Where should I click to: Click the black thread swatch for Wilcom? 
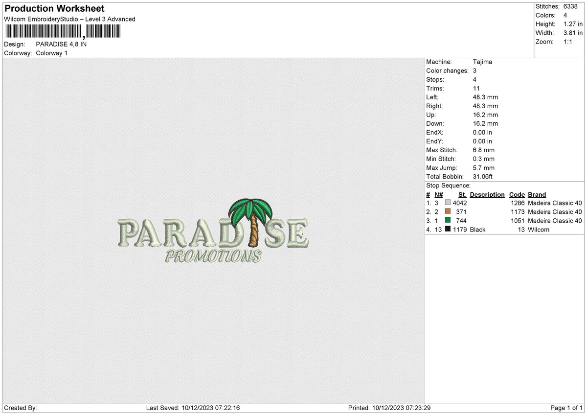click(x=448, y=229)
